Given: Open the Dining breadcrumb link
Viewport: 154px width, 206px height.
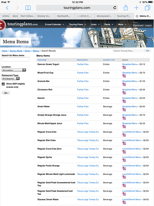Looking at the screenshot, I should [x=28, y=51].
